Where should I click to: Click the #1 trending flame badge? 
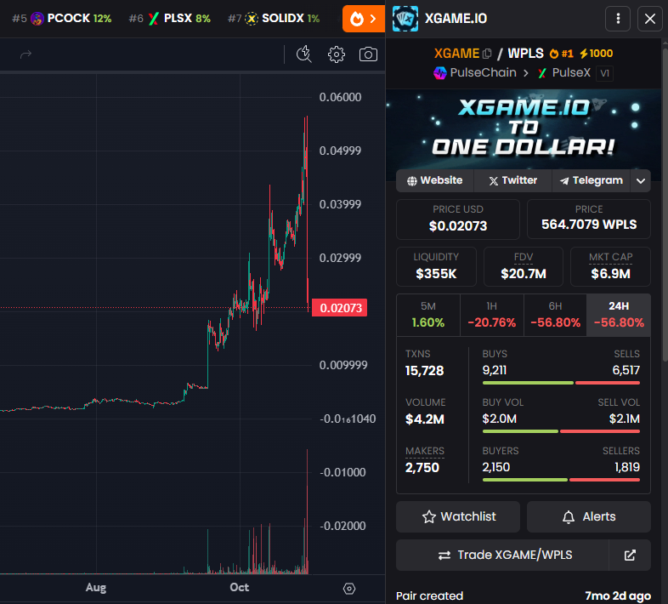click(x=561, y=54)
